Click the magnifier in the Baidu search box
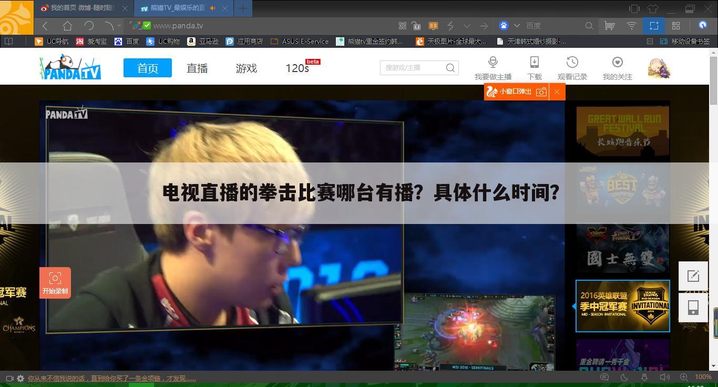Viewport: 718px width, 387px height. tap(589, 25)
